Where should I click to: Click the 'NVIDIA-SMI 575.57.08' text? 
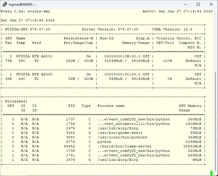click(28, 29)
